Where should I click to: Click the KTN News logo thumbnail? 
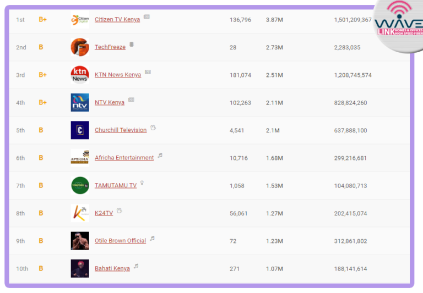coord(80,75)
